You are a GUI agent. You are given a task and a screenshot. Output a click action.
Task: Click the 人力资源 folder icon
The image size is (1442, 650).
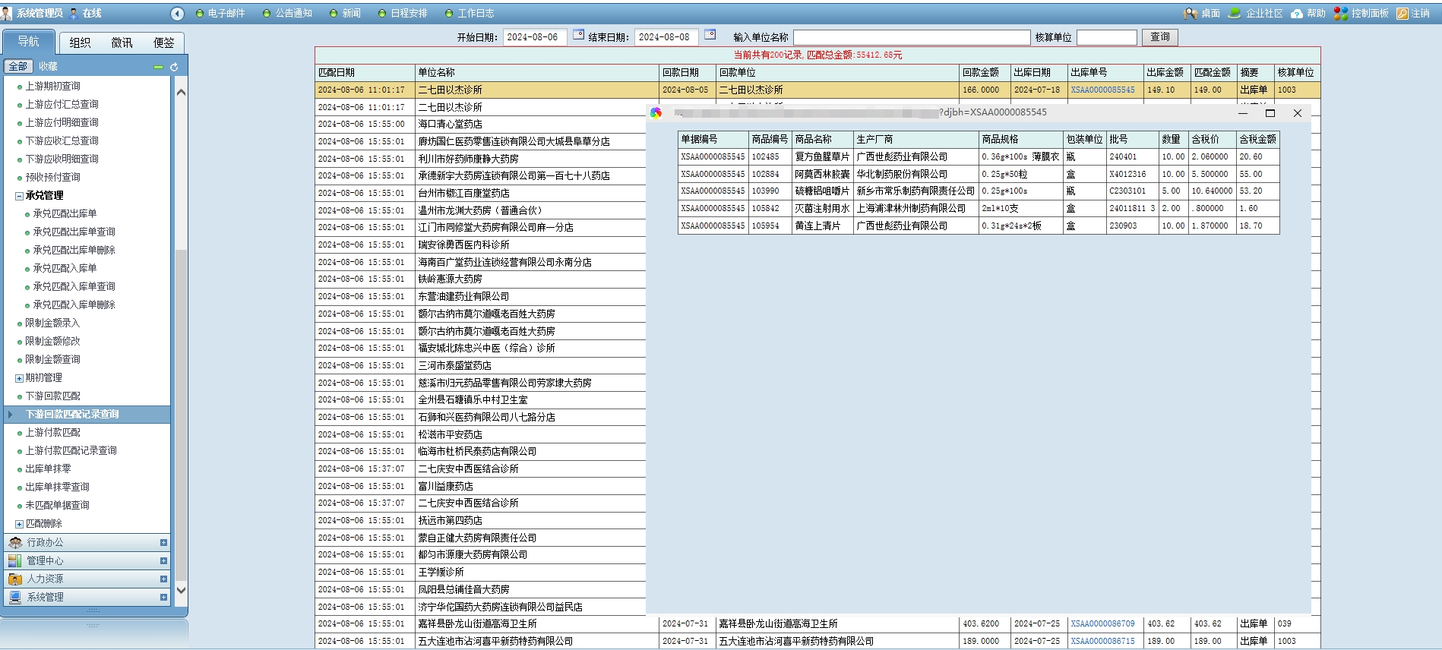pyautogui.click(x=15, y=579)
